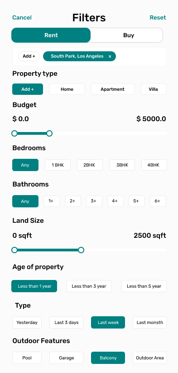Choose 4BHK bedrooms option

(154, 165)
